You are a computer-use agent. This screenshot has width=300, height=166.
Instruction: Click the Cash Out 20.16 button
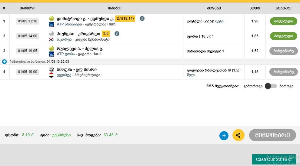(274, 159)
